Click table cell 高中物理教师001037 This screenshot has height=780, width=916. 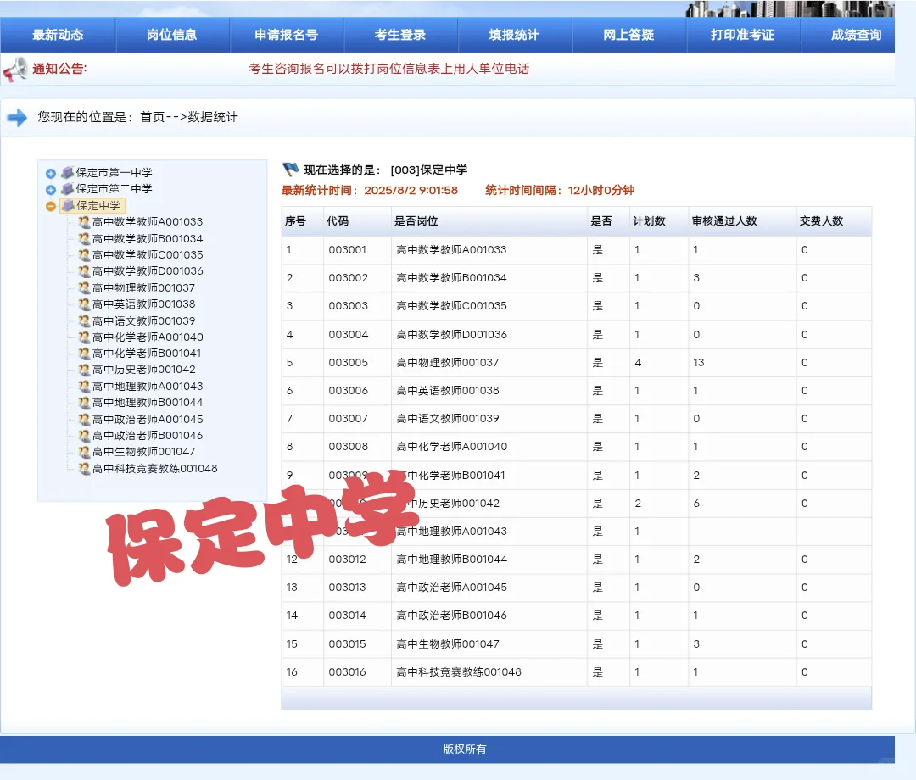coord(448,363)
